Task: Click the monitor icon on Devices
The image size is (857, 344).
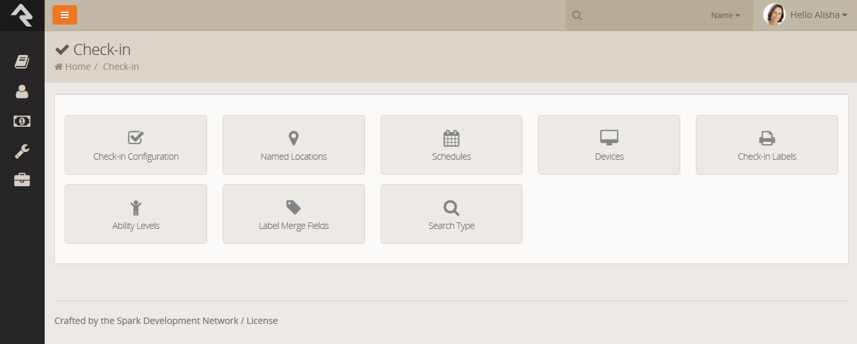Action: (x=609, y=138)
